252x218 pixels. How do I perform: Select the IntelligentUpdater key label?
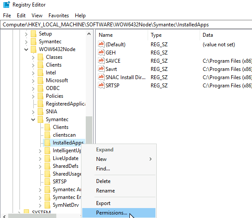67,151
